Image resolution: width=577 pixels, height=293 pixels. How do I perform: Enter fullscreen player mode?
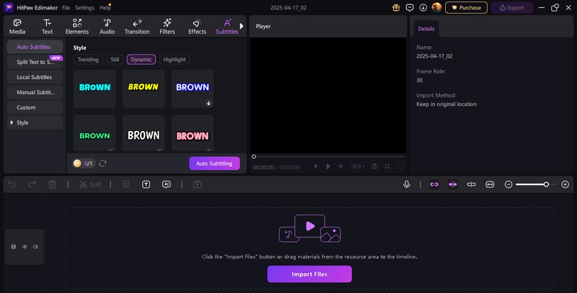click(400, 166)
